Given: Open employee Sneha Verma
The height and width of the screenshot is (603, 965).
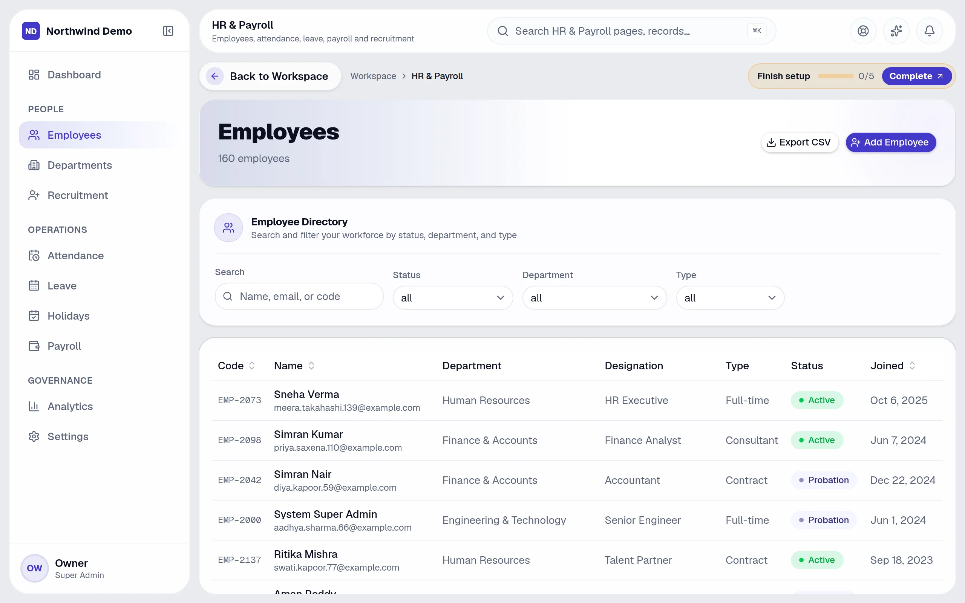Looking at the screenshot, I should pos(306,395).
